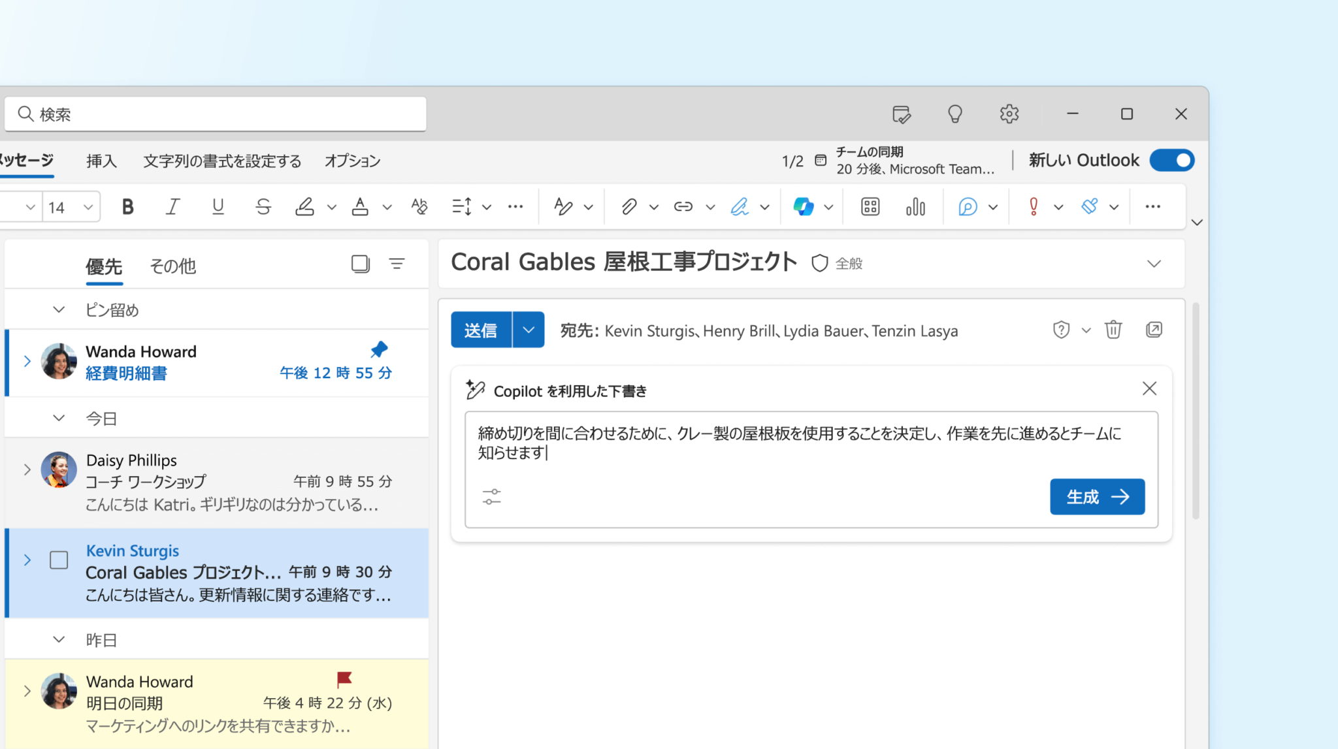Open 文字列の書式を設定する tab
The height and width of the screenshot is (749, 1338).
pyautogui.click(x=222, y=161)
